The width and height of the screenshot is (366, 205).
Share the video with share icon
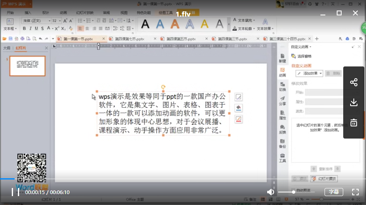[x=354, y=82]
